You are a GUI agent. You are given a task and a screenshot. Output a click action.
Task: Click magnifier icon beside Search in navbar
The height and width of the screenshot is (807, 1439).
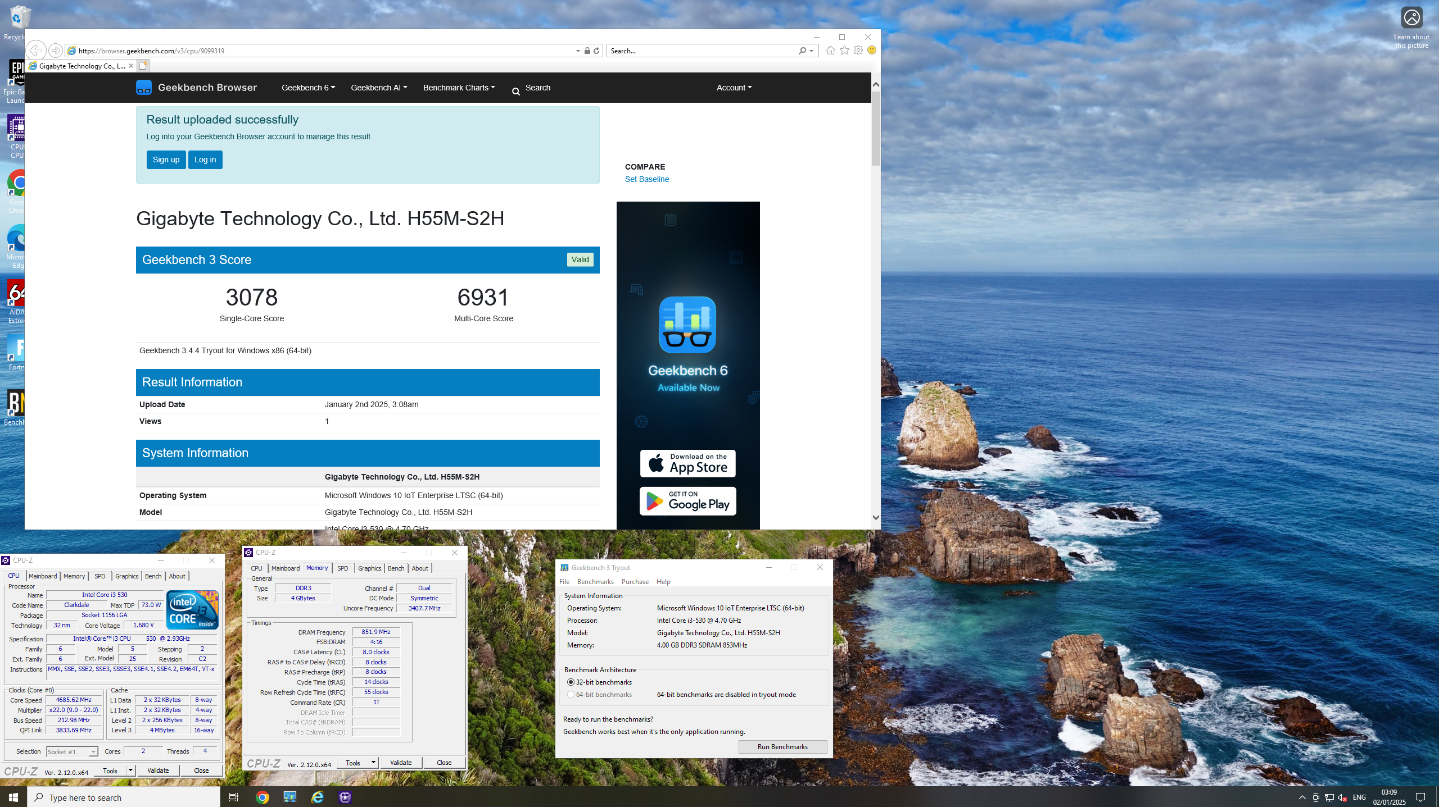pos(516,92)
